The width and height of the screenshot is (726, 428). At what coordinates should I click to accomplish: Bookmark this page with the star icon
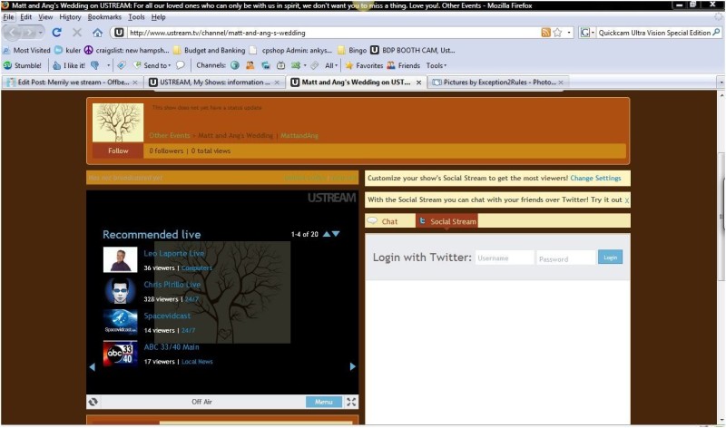click(557, 33)
